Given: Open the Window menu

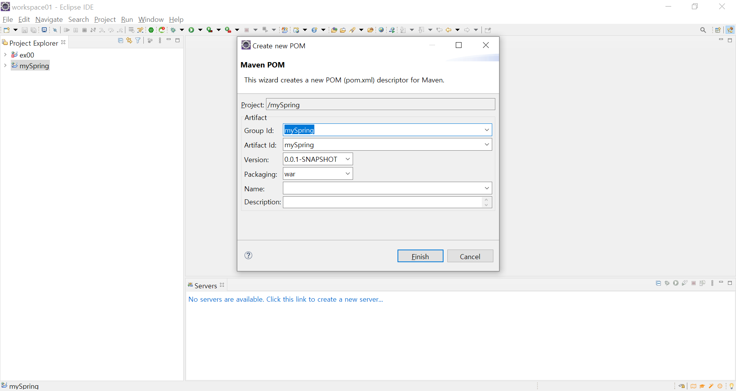Looking at the screenshot, I should (x=151, y=19).
